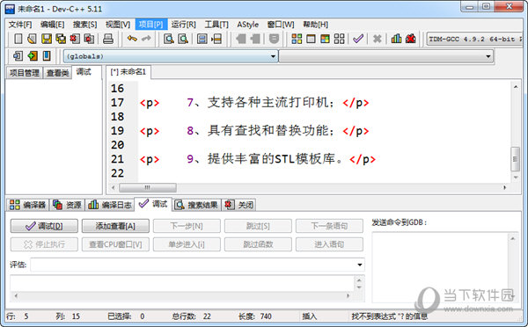
Task: Click the editor vertical scrollbar thumb
Action: (515, 159)
